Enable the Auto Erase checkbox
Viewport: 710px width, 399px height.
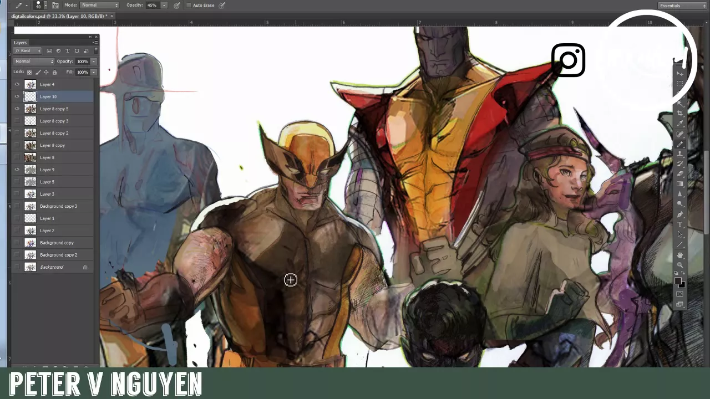(189, 5)
